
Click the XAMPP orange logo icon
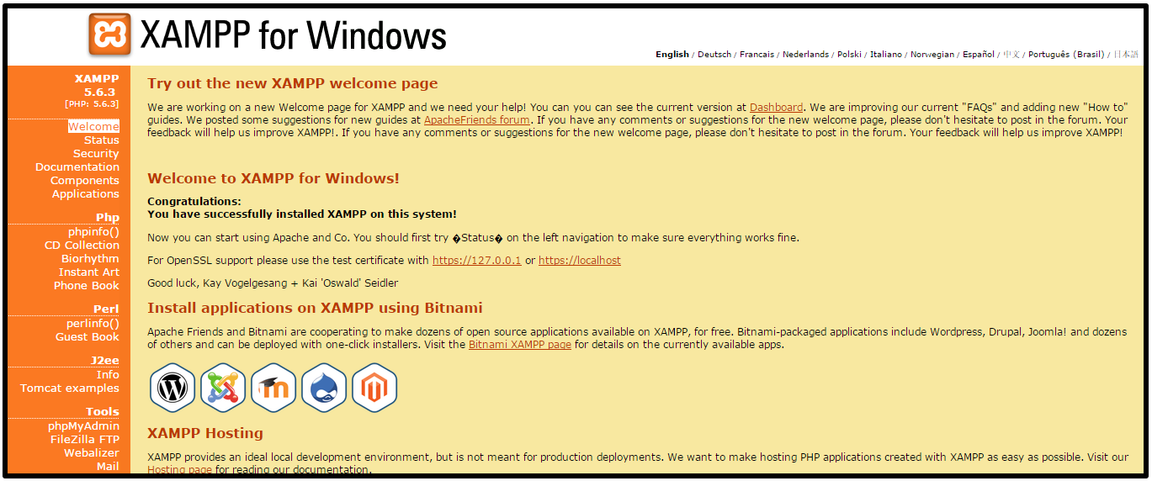110,35
